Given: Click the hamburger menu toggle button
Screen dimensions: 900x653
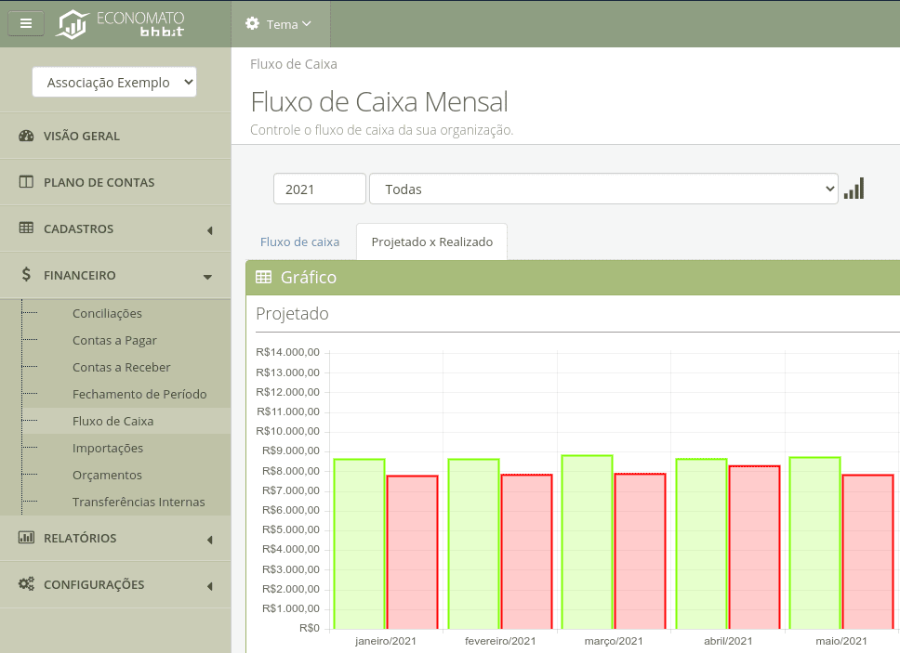Looking at the screenshot, I should (26, 23).
